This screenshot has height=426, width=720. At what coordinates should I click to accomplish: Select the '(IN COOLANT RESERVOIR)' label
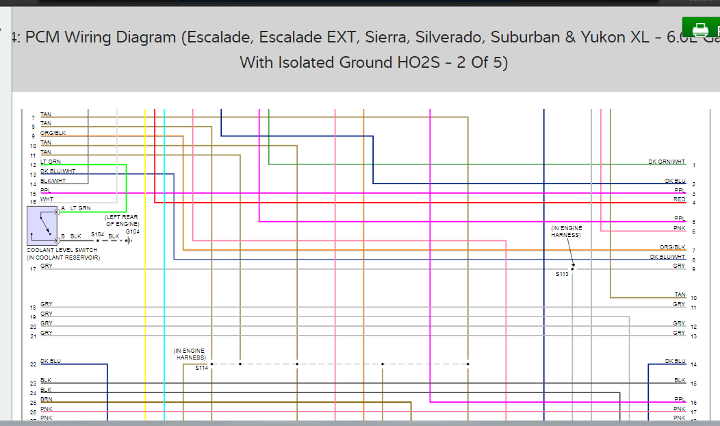(64, 258)
